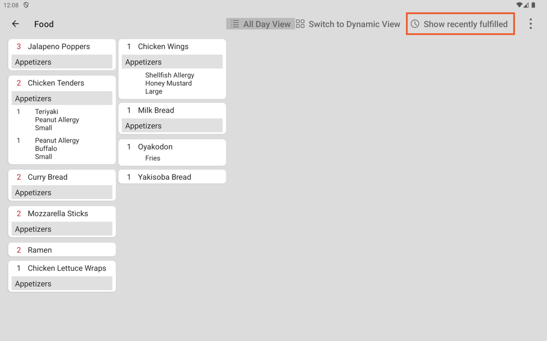
Task: Select the Chicken Tenders item
Action: [62, 83]
